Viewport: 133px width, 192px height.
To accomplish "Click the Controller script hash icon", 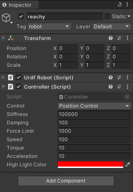I will coord(11,87).
